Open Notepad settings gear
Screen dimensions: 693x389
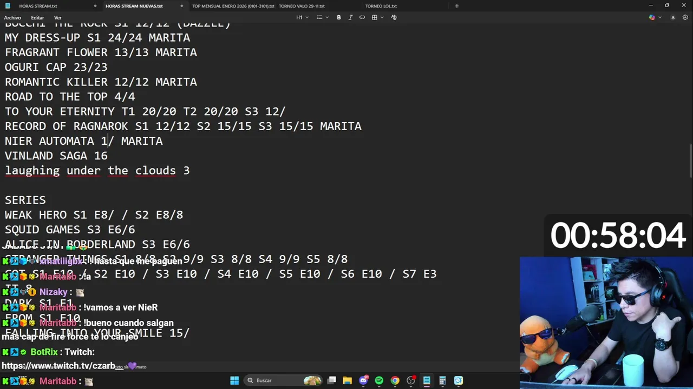(x=685, y=17)
